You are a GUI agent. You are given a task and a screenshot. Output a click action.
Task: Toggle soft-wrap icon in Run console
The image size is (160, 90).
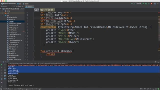click(x=5, y=70)
